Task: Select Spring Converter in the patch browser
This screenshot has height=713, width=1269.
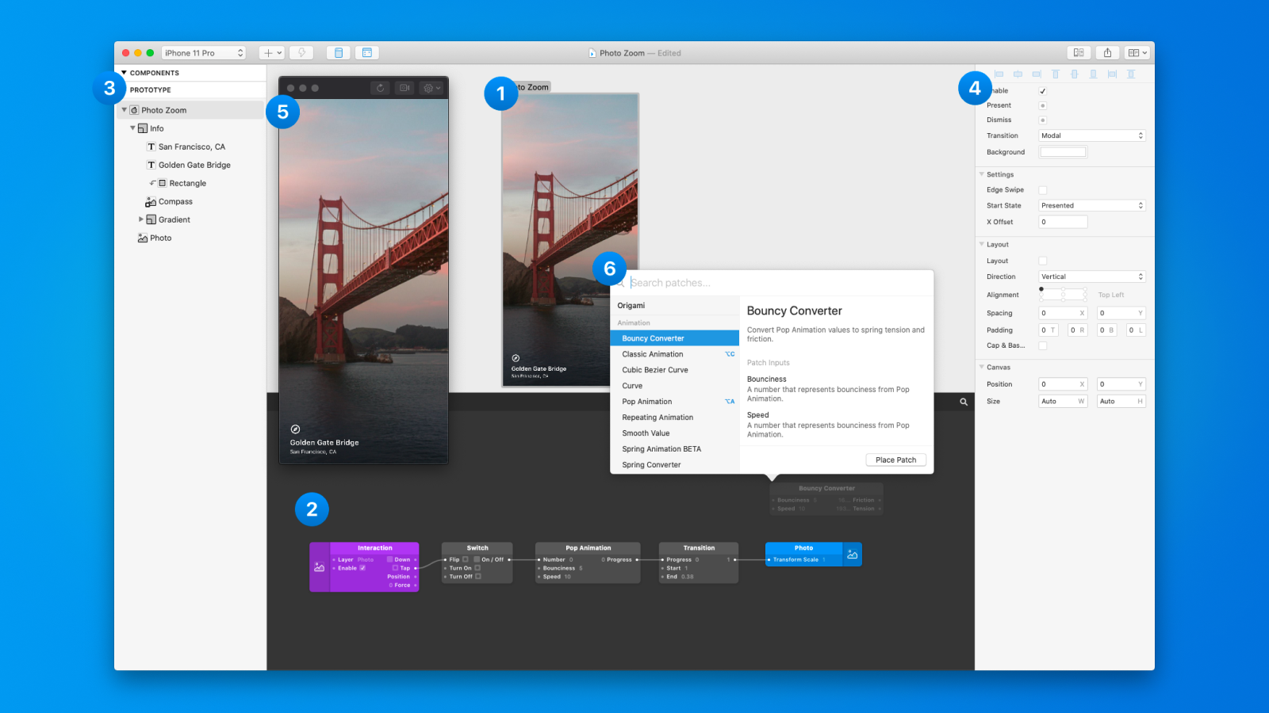Action: [x=652, y=465]
